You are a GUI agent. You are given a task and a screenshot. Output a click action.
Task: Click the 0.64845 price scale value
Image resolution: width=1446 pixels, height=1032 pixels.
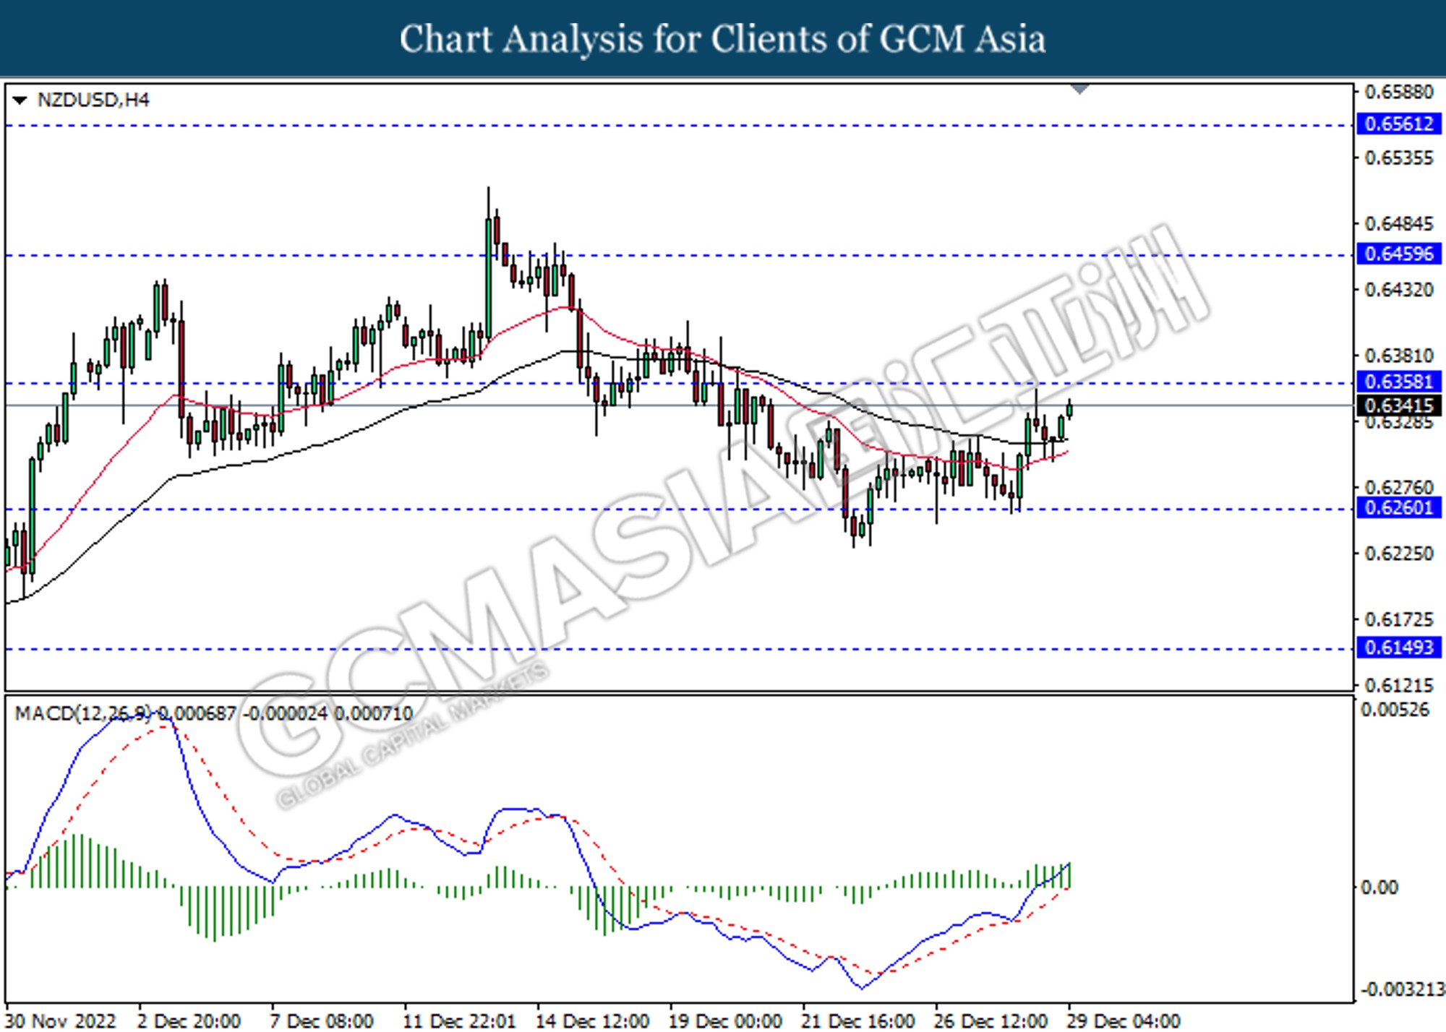click(1398, 224)
